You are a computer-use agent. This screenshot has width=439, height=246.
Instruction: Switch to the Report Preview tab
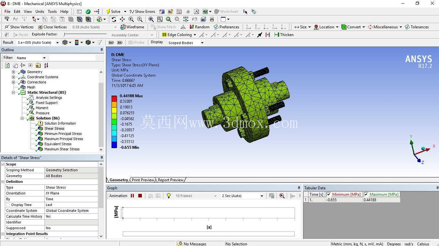tap(171, 180)
